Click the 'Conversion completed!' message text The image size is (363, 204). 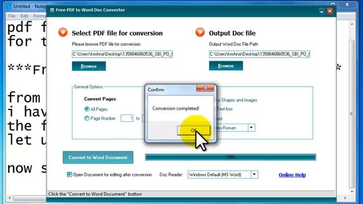(176, 108)
